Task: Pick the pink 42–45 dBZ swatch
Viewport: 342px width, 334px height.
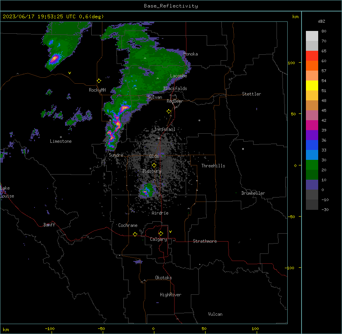Action: (312, 115)
